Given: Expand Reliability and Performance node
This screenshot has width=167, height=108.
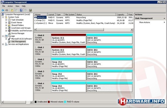Looking at the screenshot, I should click(x=6, y=31).
